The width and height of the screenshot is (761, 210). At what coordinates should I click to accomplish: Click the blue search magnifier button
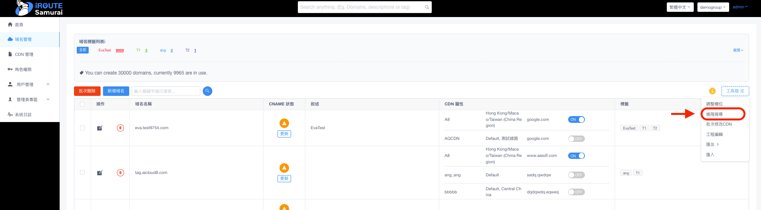point(207,91)
